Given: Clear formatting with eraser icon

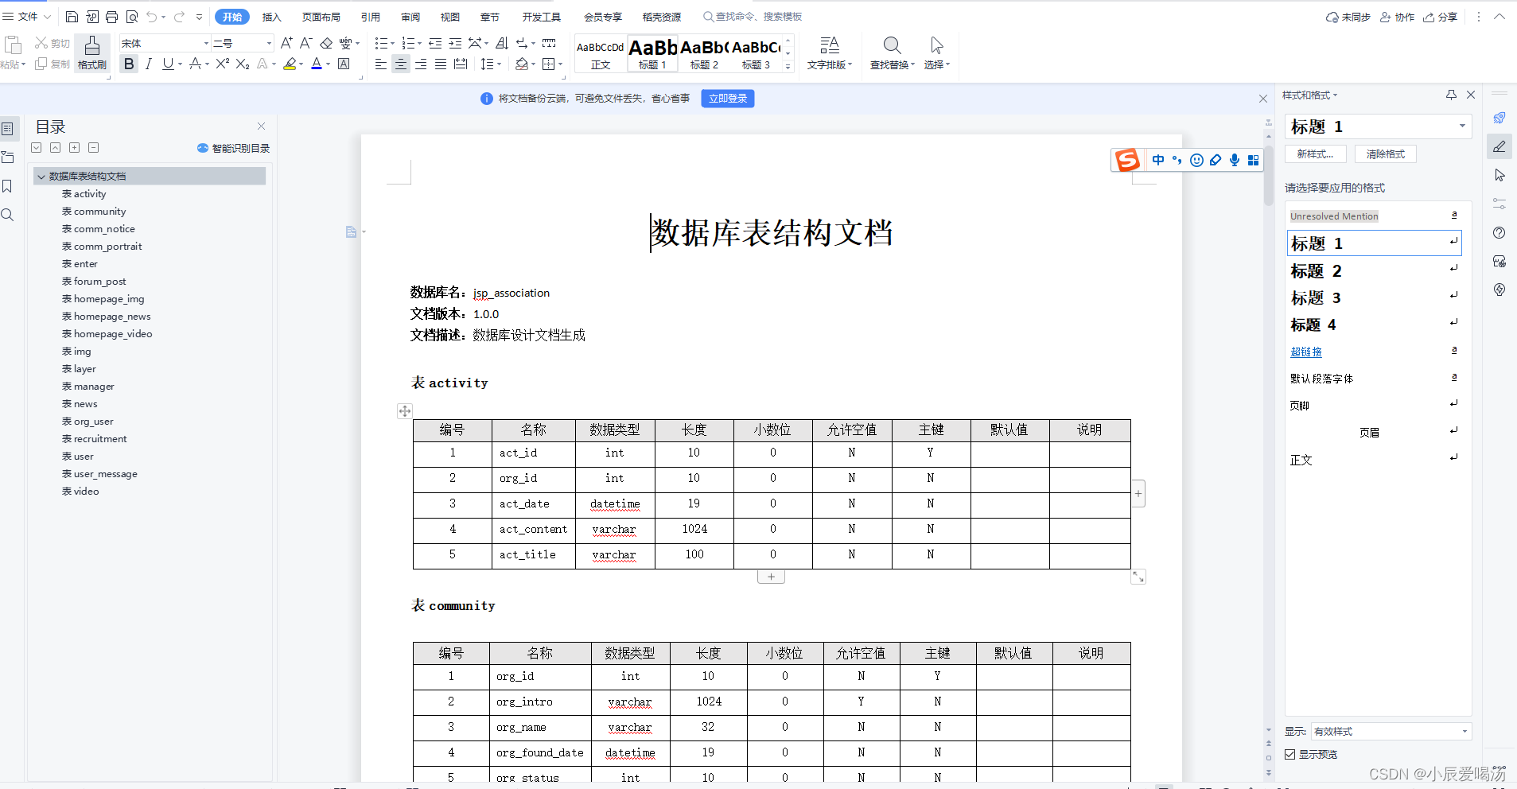Looking at the screenshot, I should (326, 43).
